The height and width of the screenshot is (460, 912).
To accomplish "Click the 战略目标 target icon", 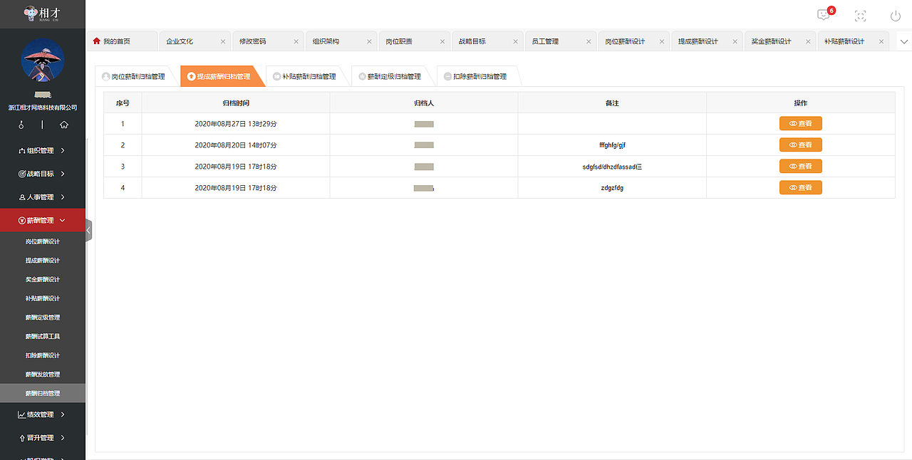I will pos(22,174).
